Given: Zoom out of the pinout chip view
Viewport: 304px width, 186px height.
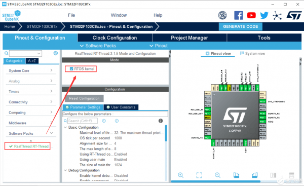Looking at the screenshot, I should pos(217,175).
